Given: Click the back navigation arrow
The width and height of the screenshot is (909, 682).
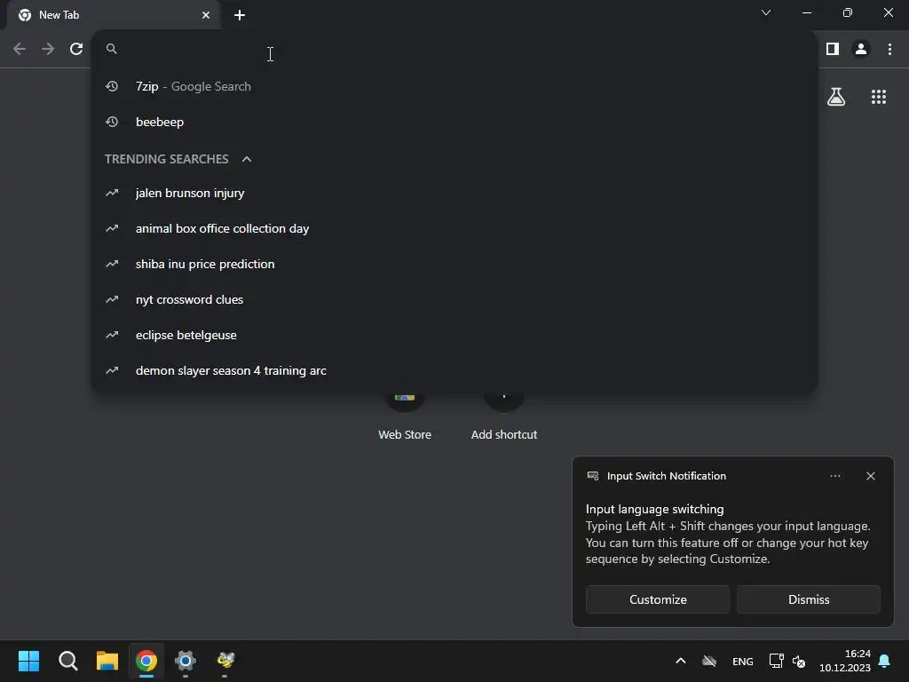Looking at the screenshot, I should [x=20, y=50].
